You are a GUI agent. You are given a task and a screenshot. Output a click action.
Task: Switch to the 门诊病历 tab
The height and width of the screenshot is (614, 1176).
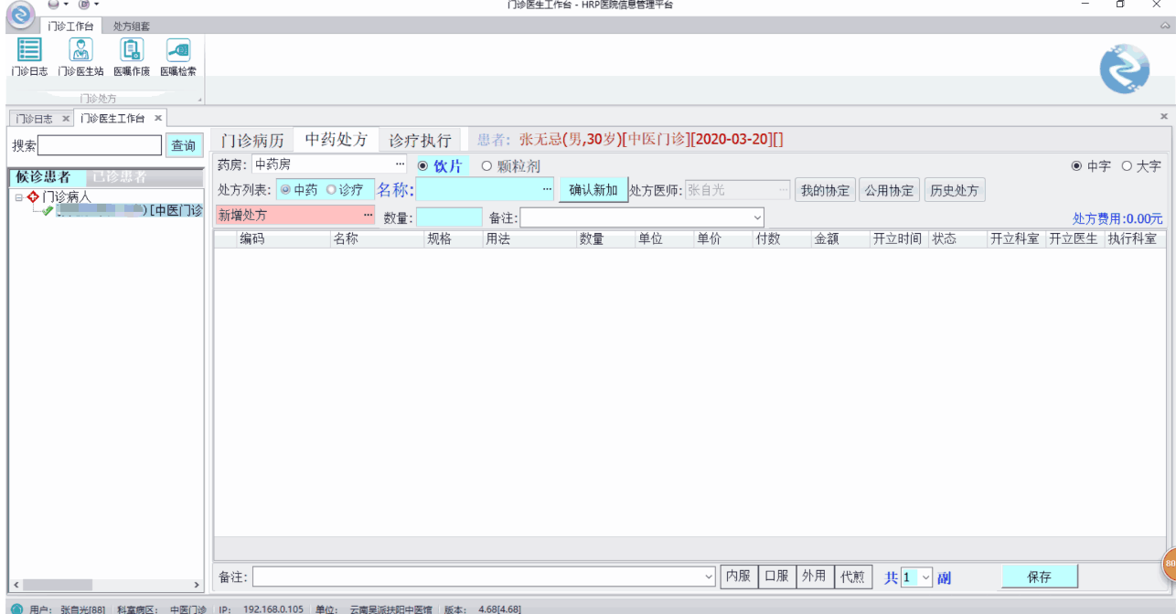point(252,141)
